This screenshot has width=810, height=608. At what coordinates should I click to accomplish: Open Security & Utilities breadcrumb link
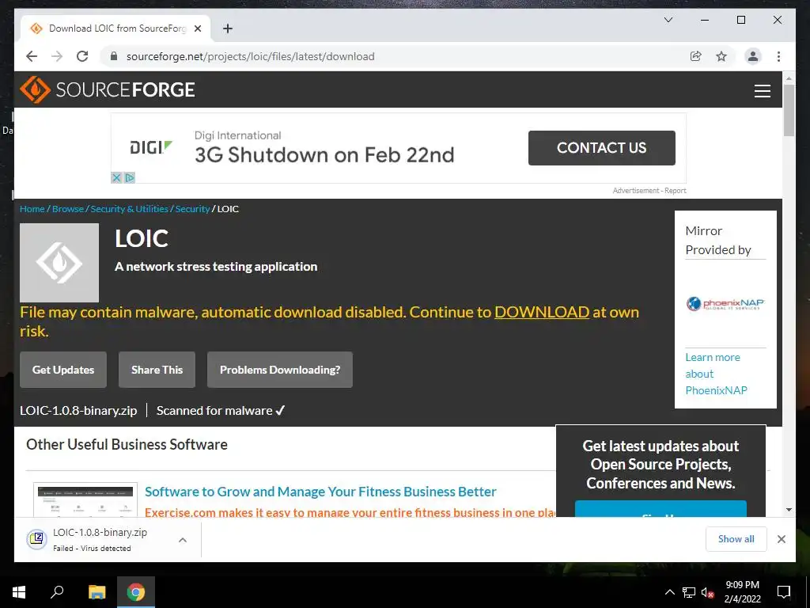(x=129, y=209)
